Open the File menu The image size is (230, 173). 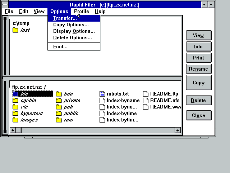click(x=9, y=11)
